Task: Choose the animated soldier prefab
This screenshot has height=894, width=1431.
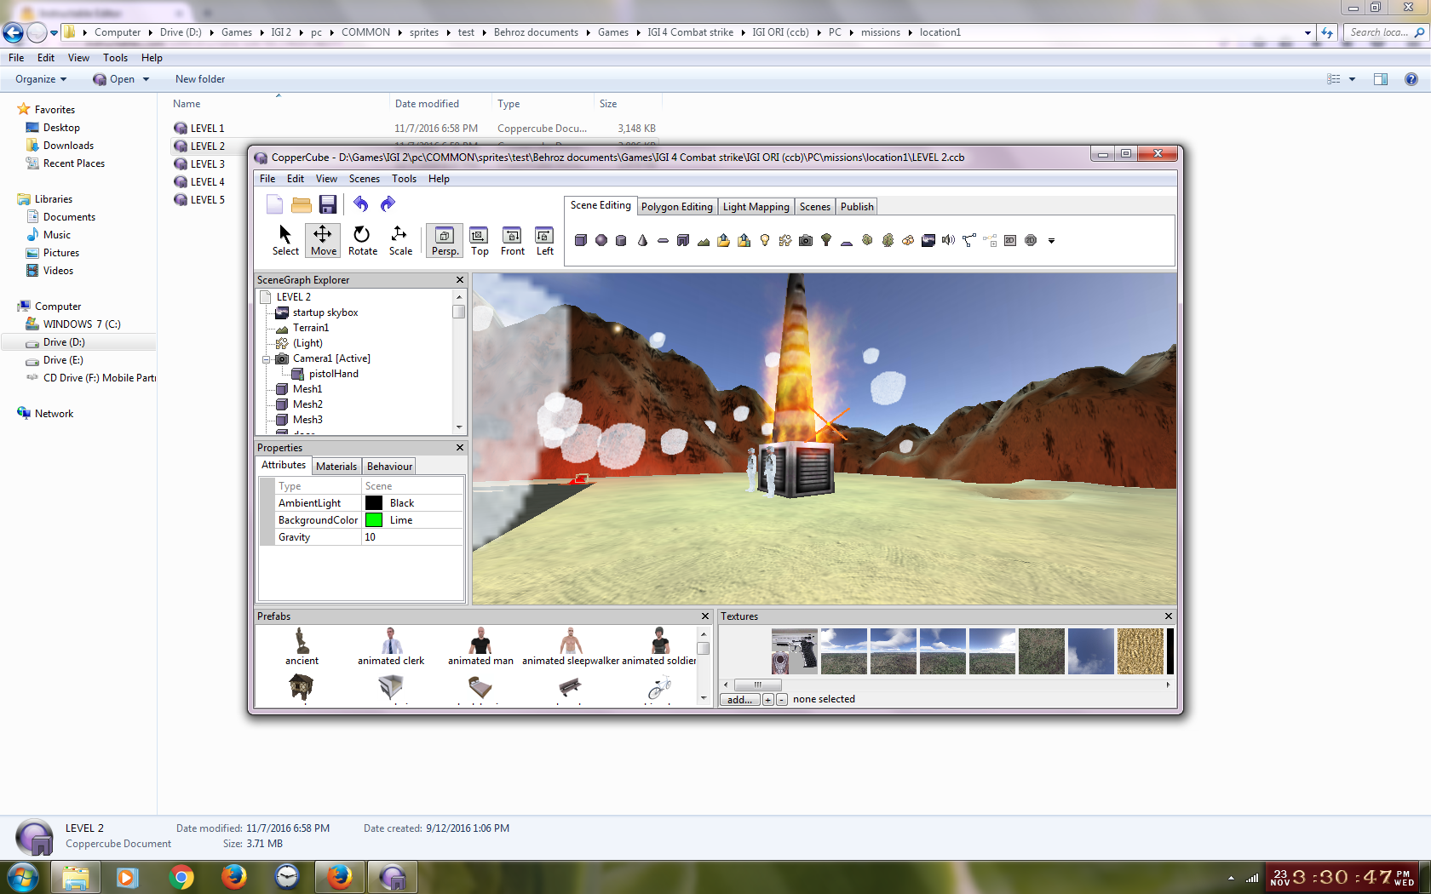Action: (659, 647)
